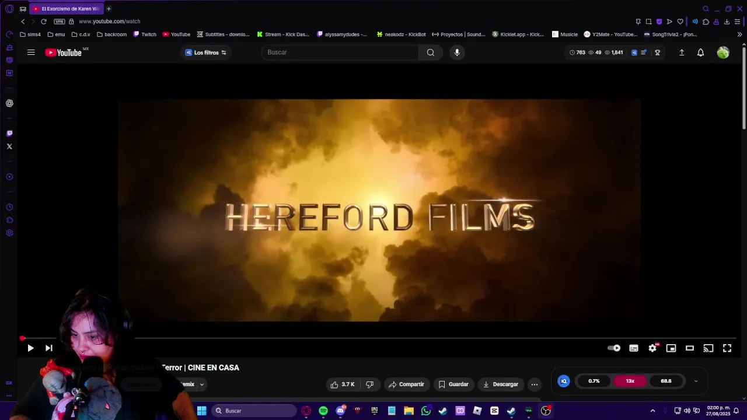747x420 pixels.
Task: Reload the page
Action: click(x=43, y=22)
